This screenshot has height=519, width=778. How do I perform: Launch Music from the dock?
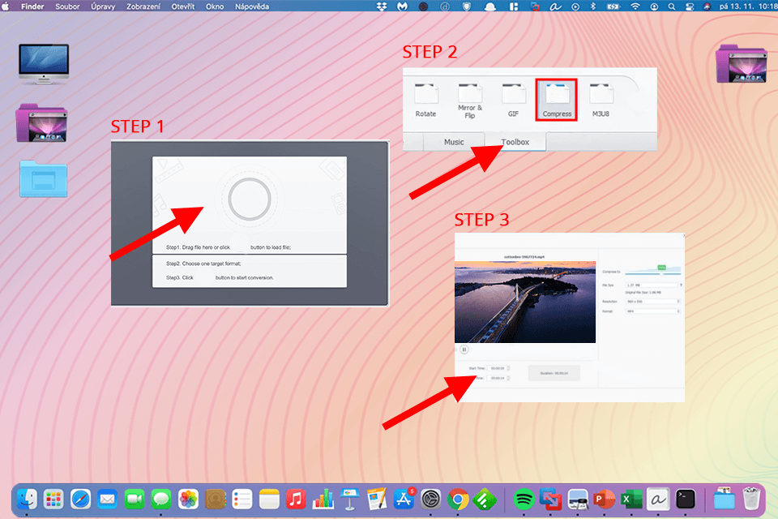[297, 500]
